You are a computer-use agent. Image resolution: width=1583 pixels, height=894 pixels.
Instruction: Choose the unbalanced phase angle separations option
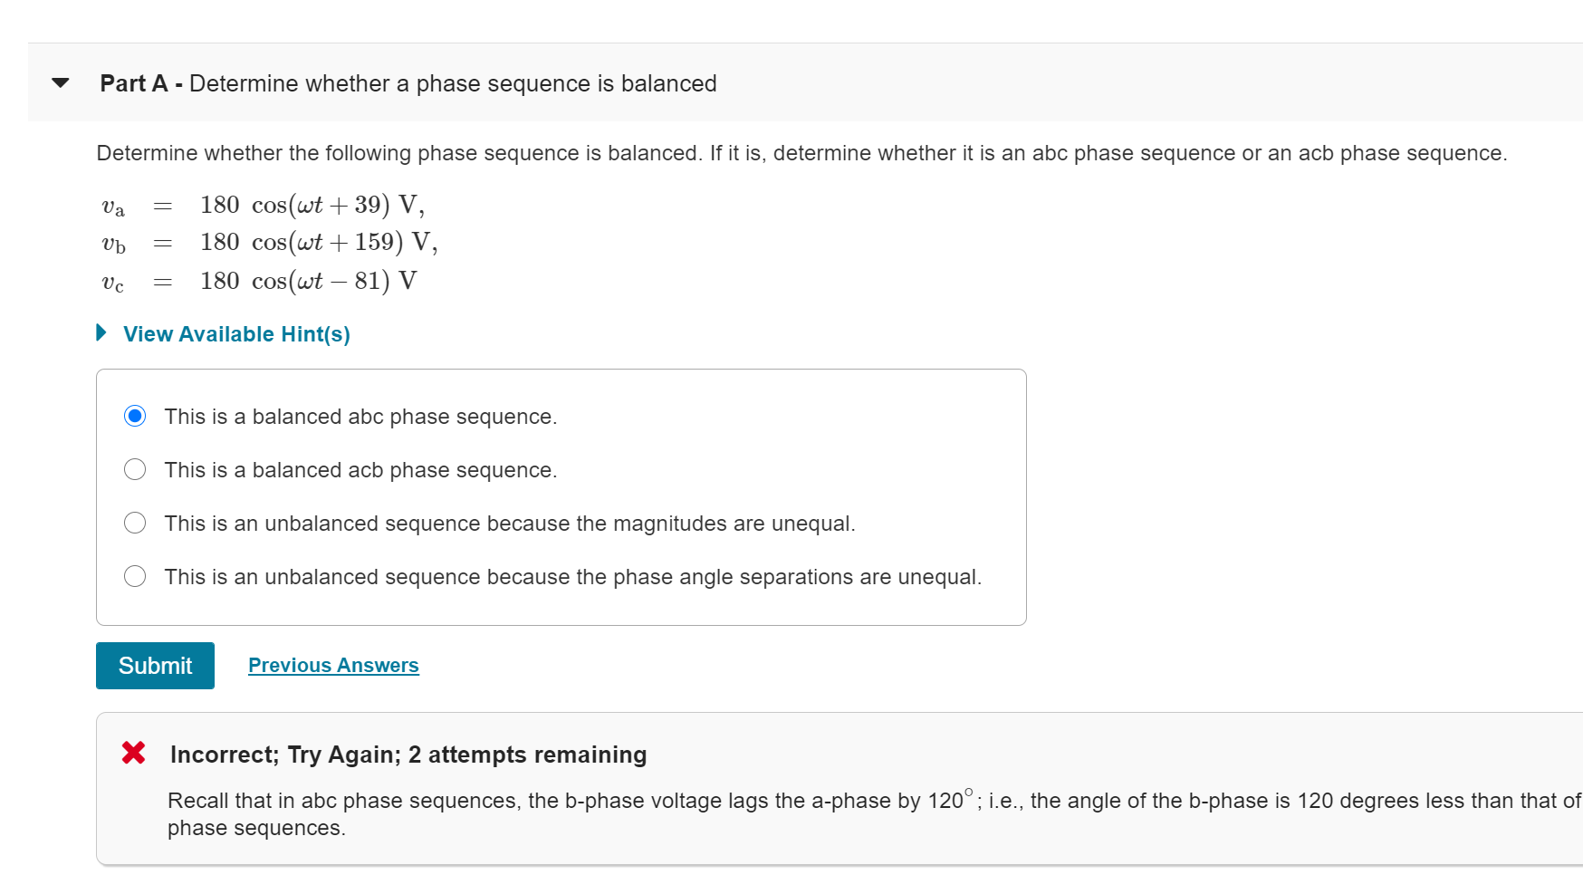(x=134, y=576)
